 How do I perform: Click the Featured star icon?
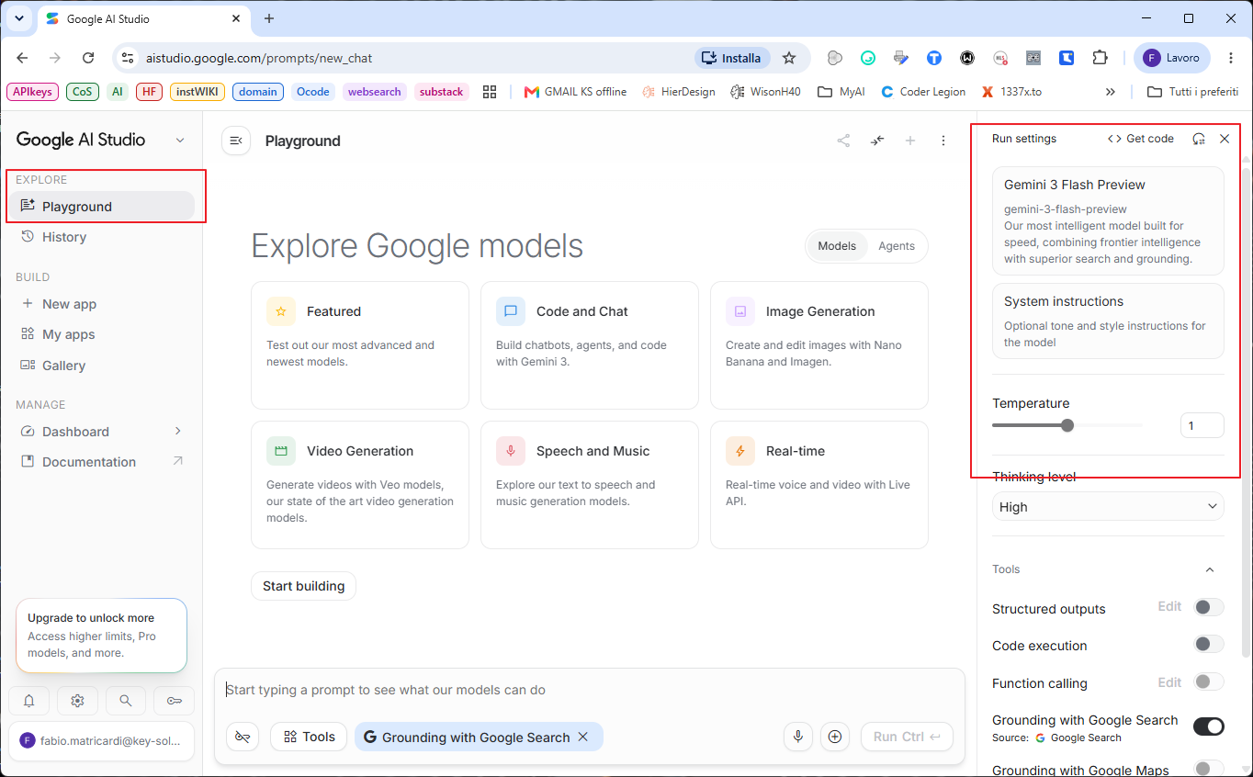(x=281, y=311)
